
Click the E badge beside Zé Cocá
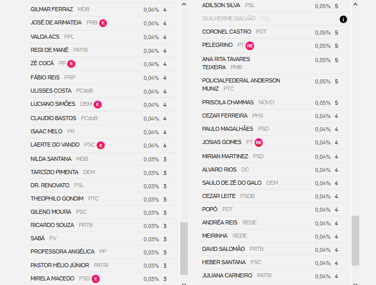pos(71,64)
